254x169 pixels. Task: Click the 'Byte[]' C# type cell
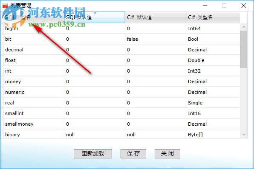pos(213,134)
